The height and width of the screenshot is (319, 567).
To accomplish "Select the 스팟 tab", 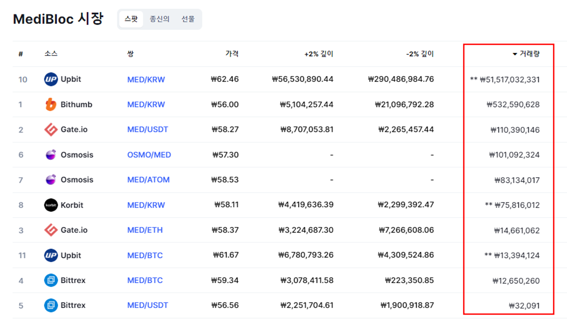I will [x=131, y=19].
